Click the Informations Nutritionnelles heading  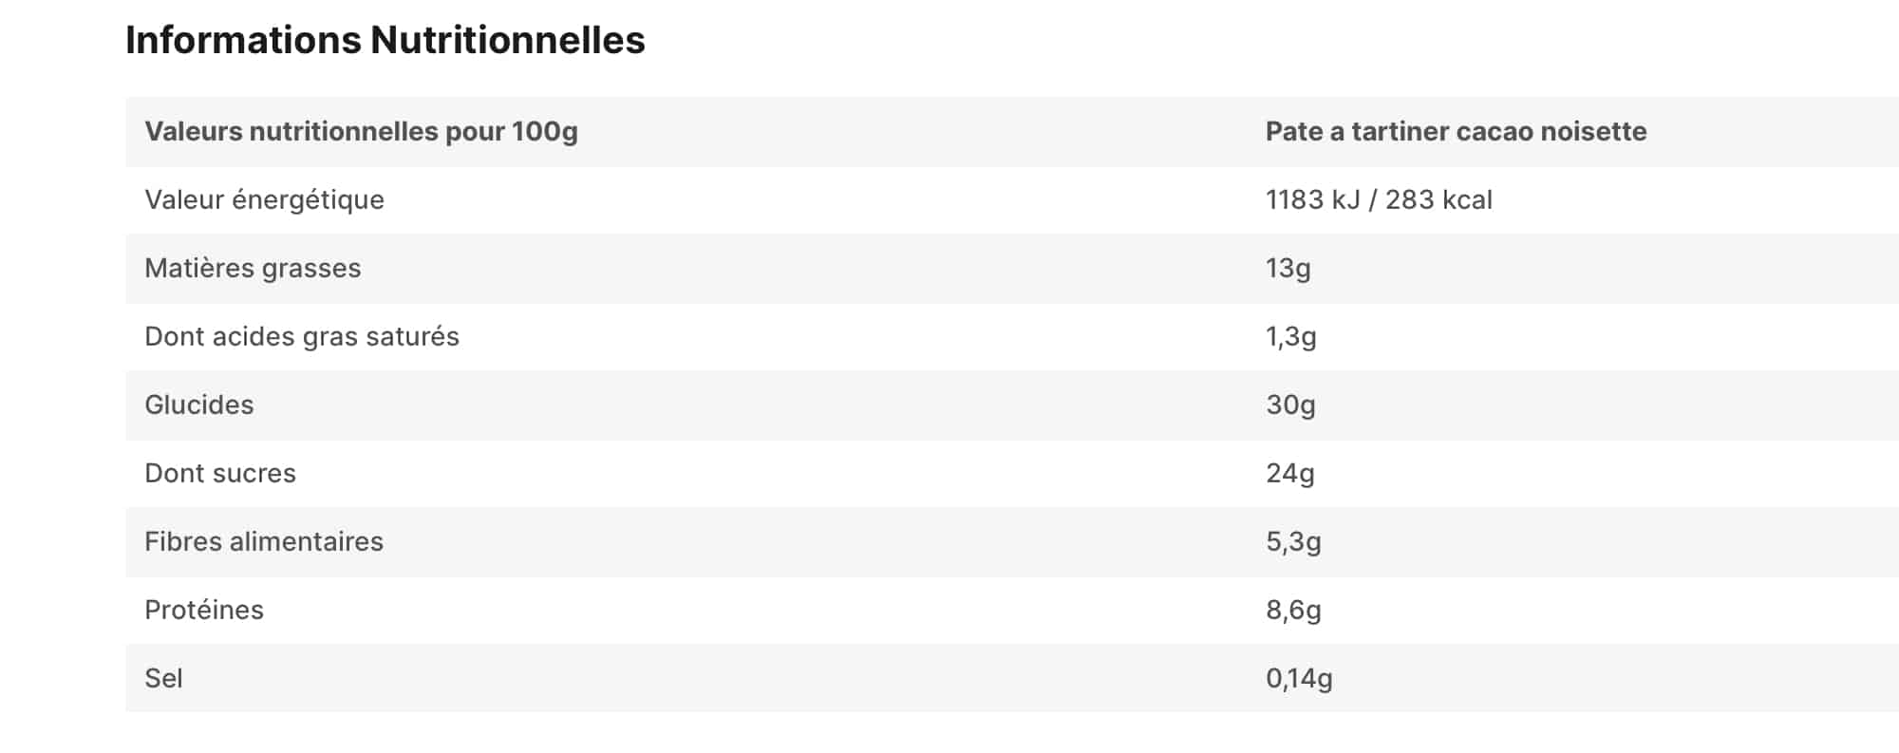tap(385, 40)
